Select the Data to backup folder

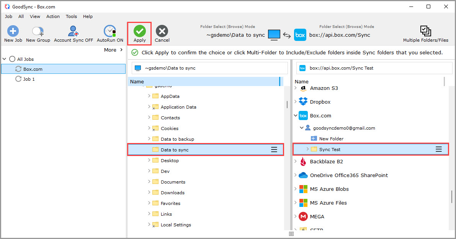coord(177,139)
